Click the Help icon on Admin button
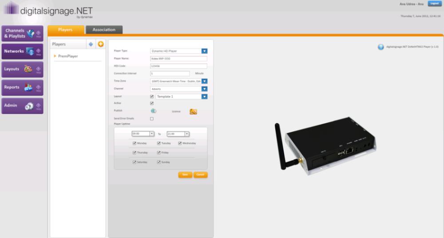The image size is (444, 238). pos(39,106)
